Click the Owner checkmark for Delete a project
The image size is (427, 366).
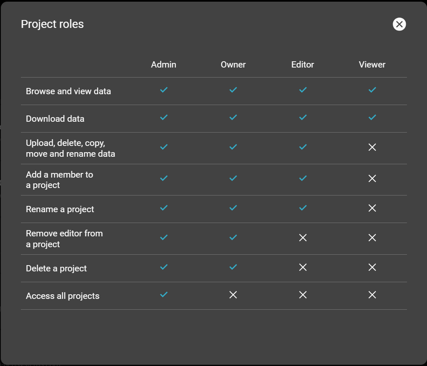pyautogui.click(x=233, y=267)
